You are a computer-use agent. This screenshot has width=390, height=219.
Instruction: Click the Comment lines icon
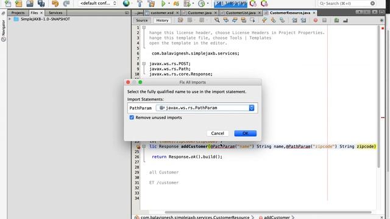336,20
